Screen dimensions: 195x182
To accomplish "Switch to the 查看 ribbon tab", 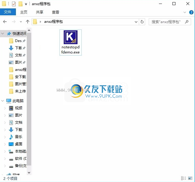I will pos(56,12).
